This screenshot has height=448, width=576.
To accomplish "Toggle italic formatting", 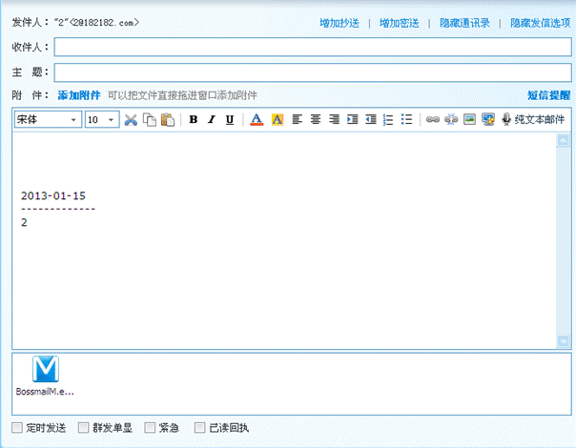I will [212, 120].
